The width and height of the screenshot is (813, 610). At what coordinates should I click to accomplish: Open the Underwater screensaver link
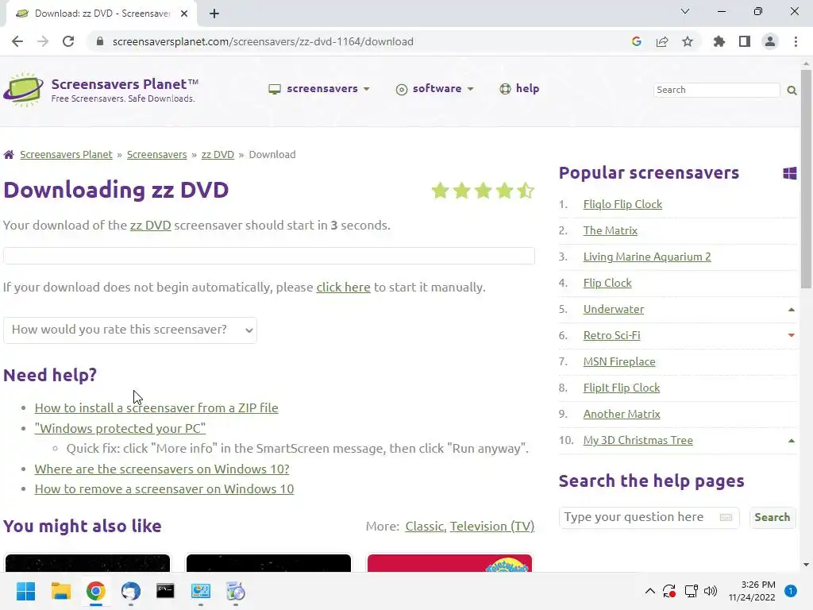[x=614, y=309]
